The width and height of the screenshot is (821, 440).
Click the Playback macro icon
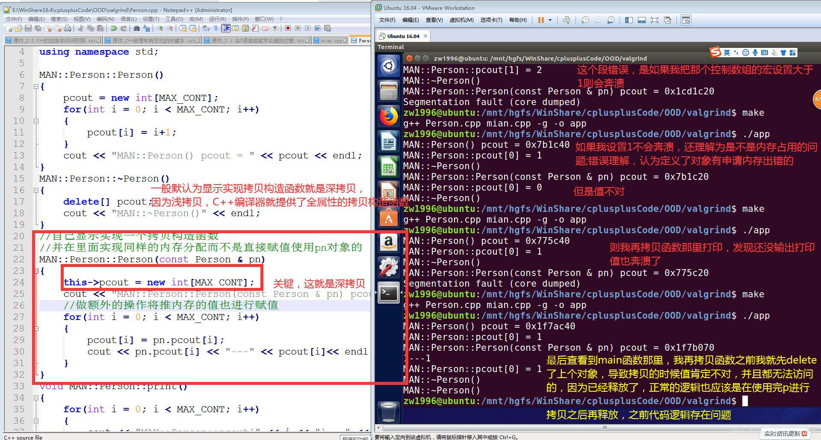[x=307, y=28]
